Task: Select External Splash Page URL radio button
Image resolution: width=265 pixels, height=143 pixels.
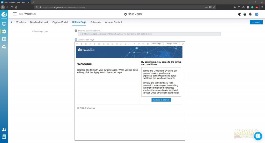Action: click(76, 31)
